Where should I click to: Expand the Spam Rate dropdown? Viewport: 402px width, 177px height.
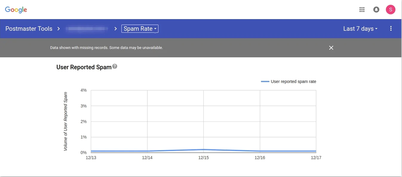(x=140, y=29)
